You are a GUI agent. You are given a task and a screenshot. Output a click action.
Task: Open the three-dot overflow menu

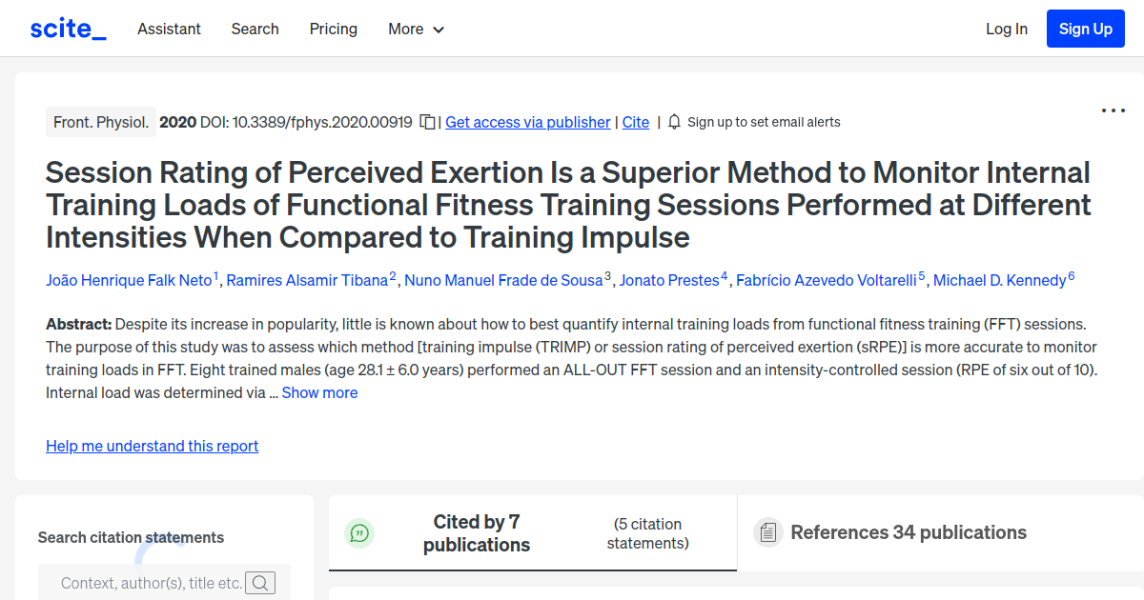[x=1113, y=110]
